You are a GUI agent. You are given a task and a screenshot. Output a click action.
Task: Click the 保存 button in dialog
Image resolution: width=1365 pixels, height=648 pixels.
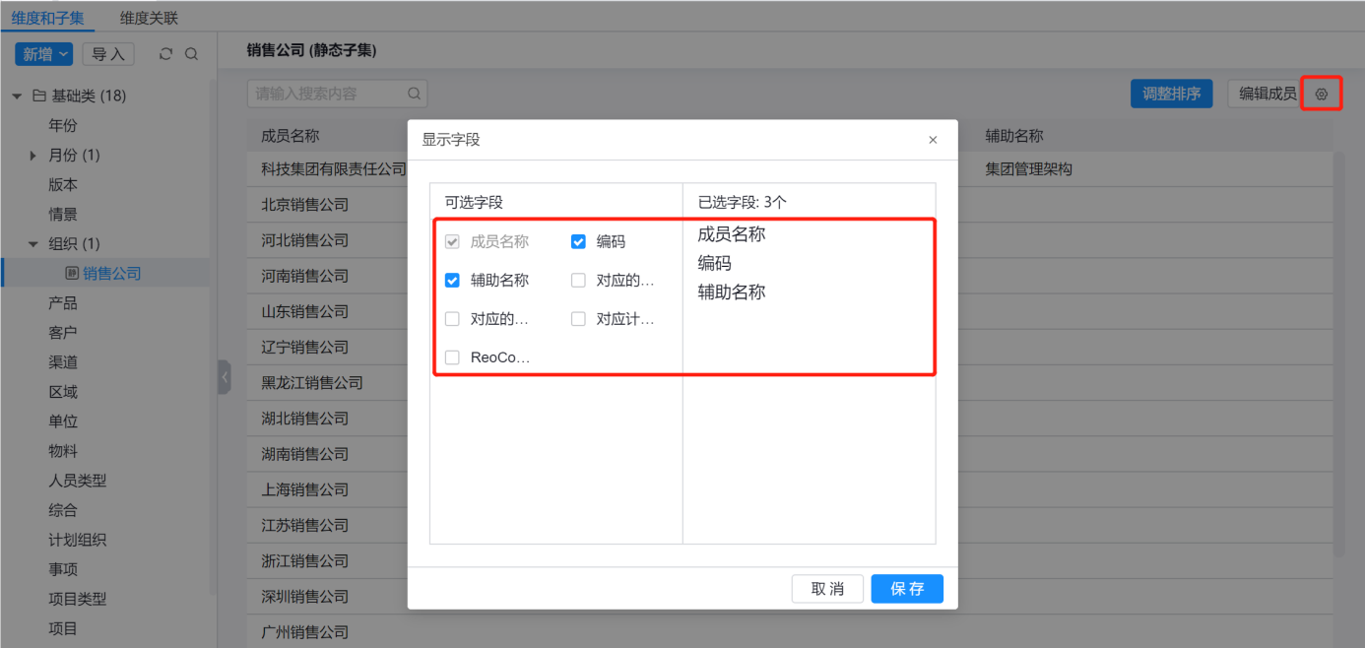point(907,589)
